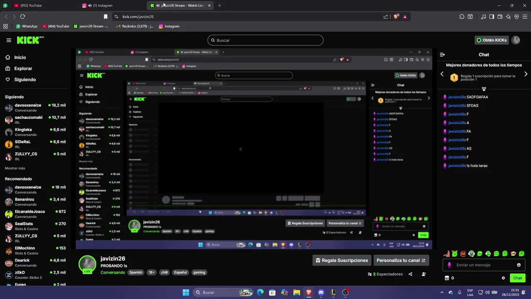Screen dimensions: 531x299
Task: Click the share stream icon
Action: click(410, 274)
